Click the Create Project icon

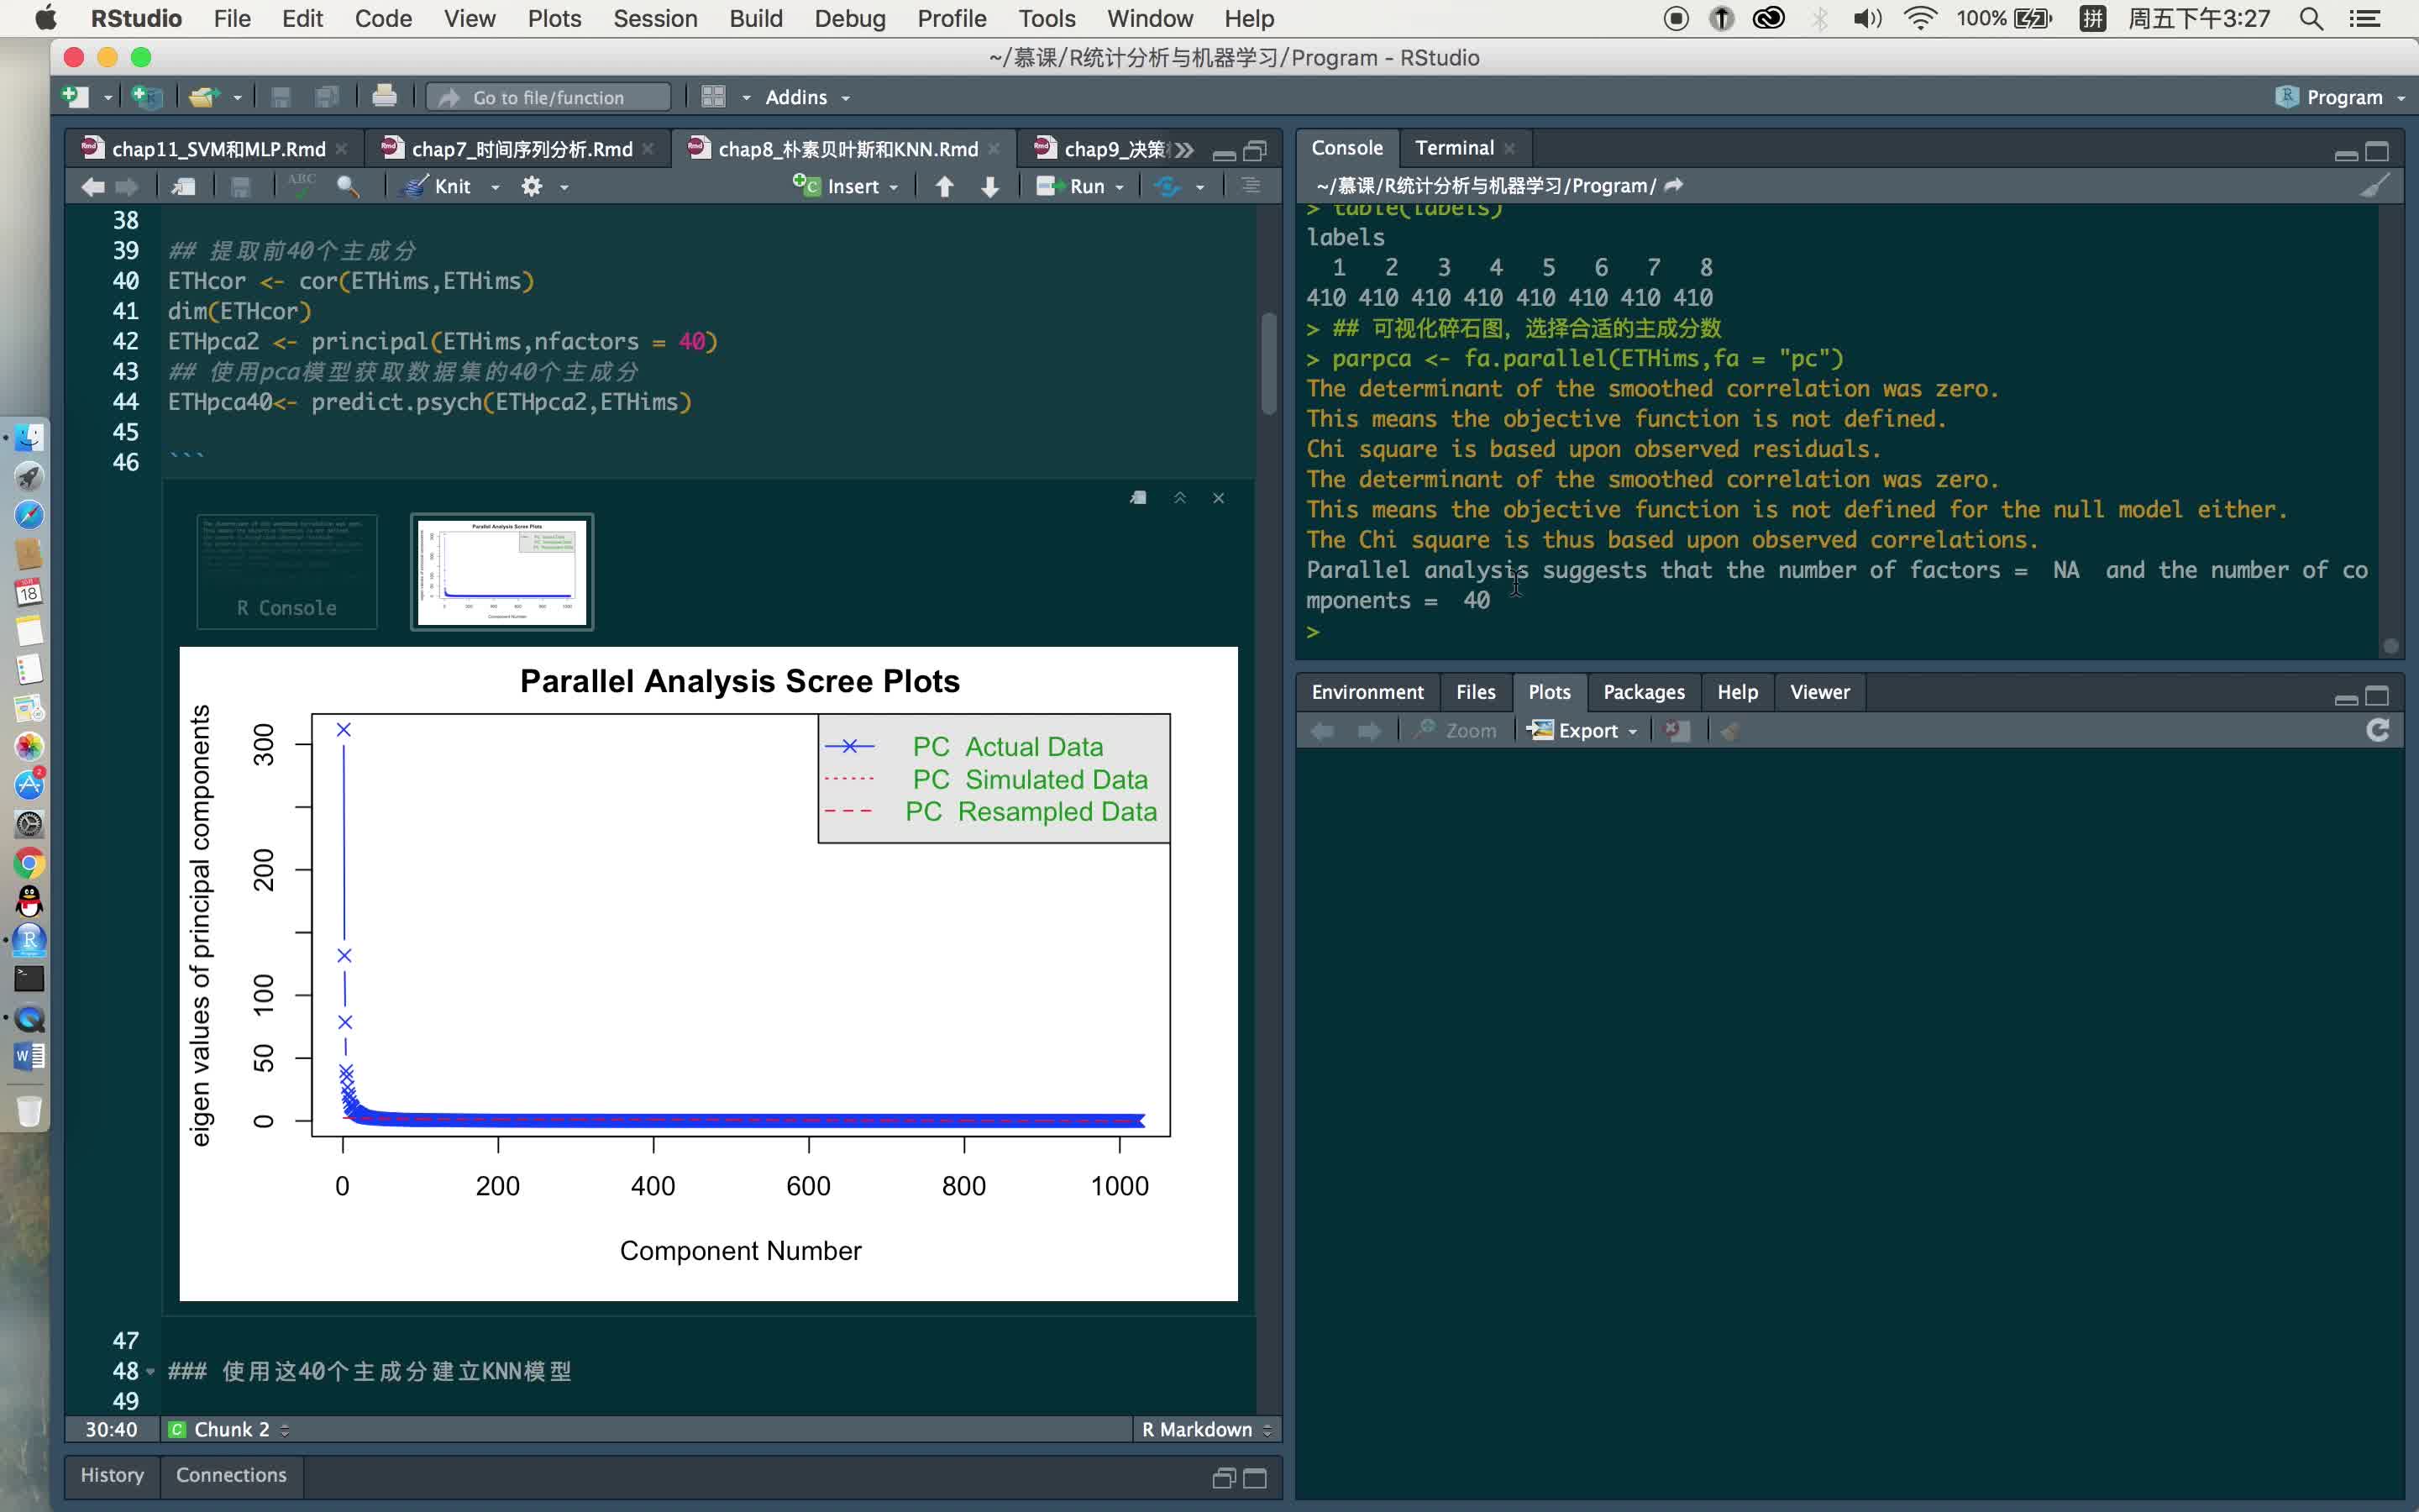pyautogui.click(x=147, y=97)
